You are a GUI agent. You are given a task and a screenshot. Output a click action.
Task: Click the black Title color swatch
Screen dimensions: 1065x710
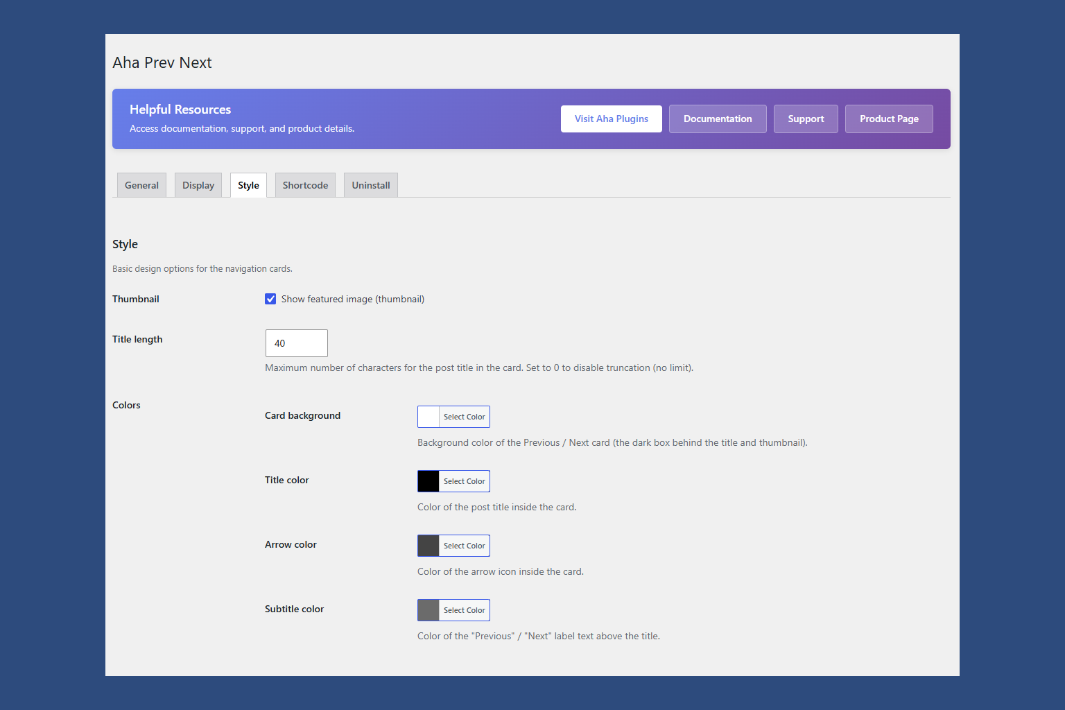pyautogui.click(x=428, y=481)
